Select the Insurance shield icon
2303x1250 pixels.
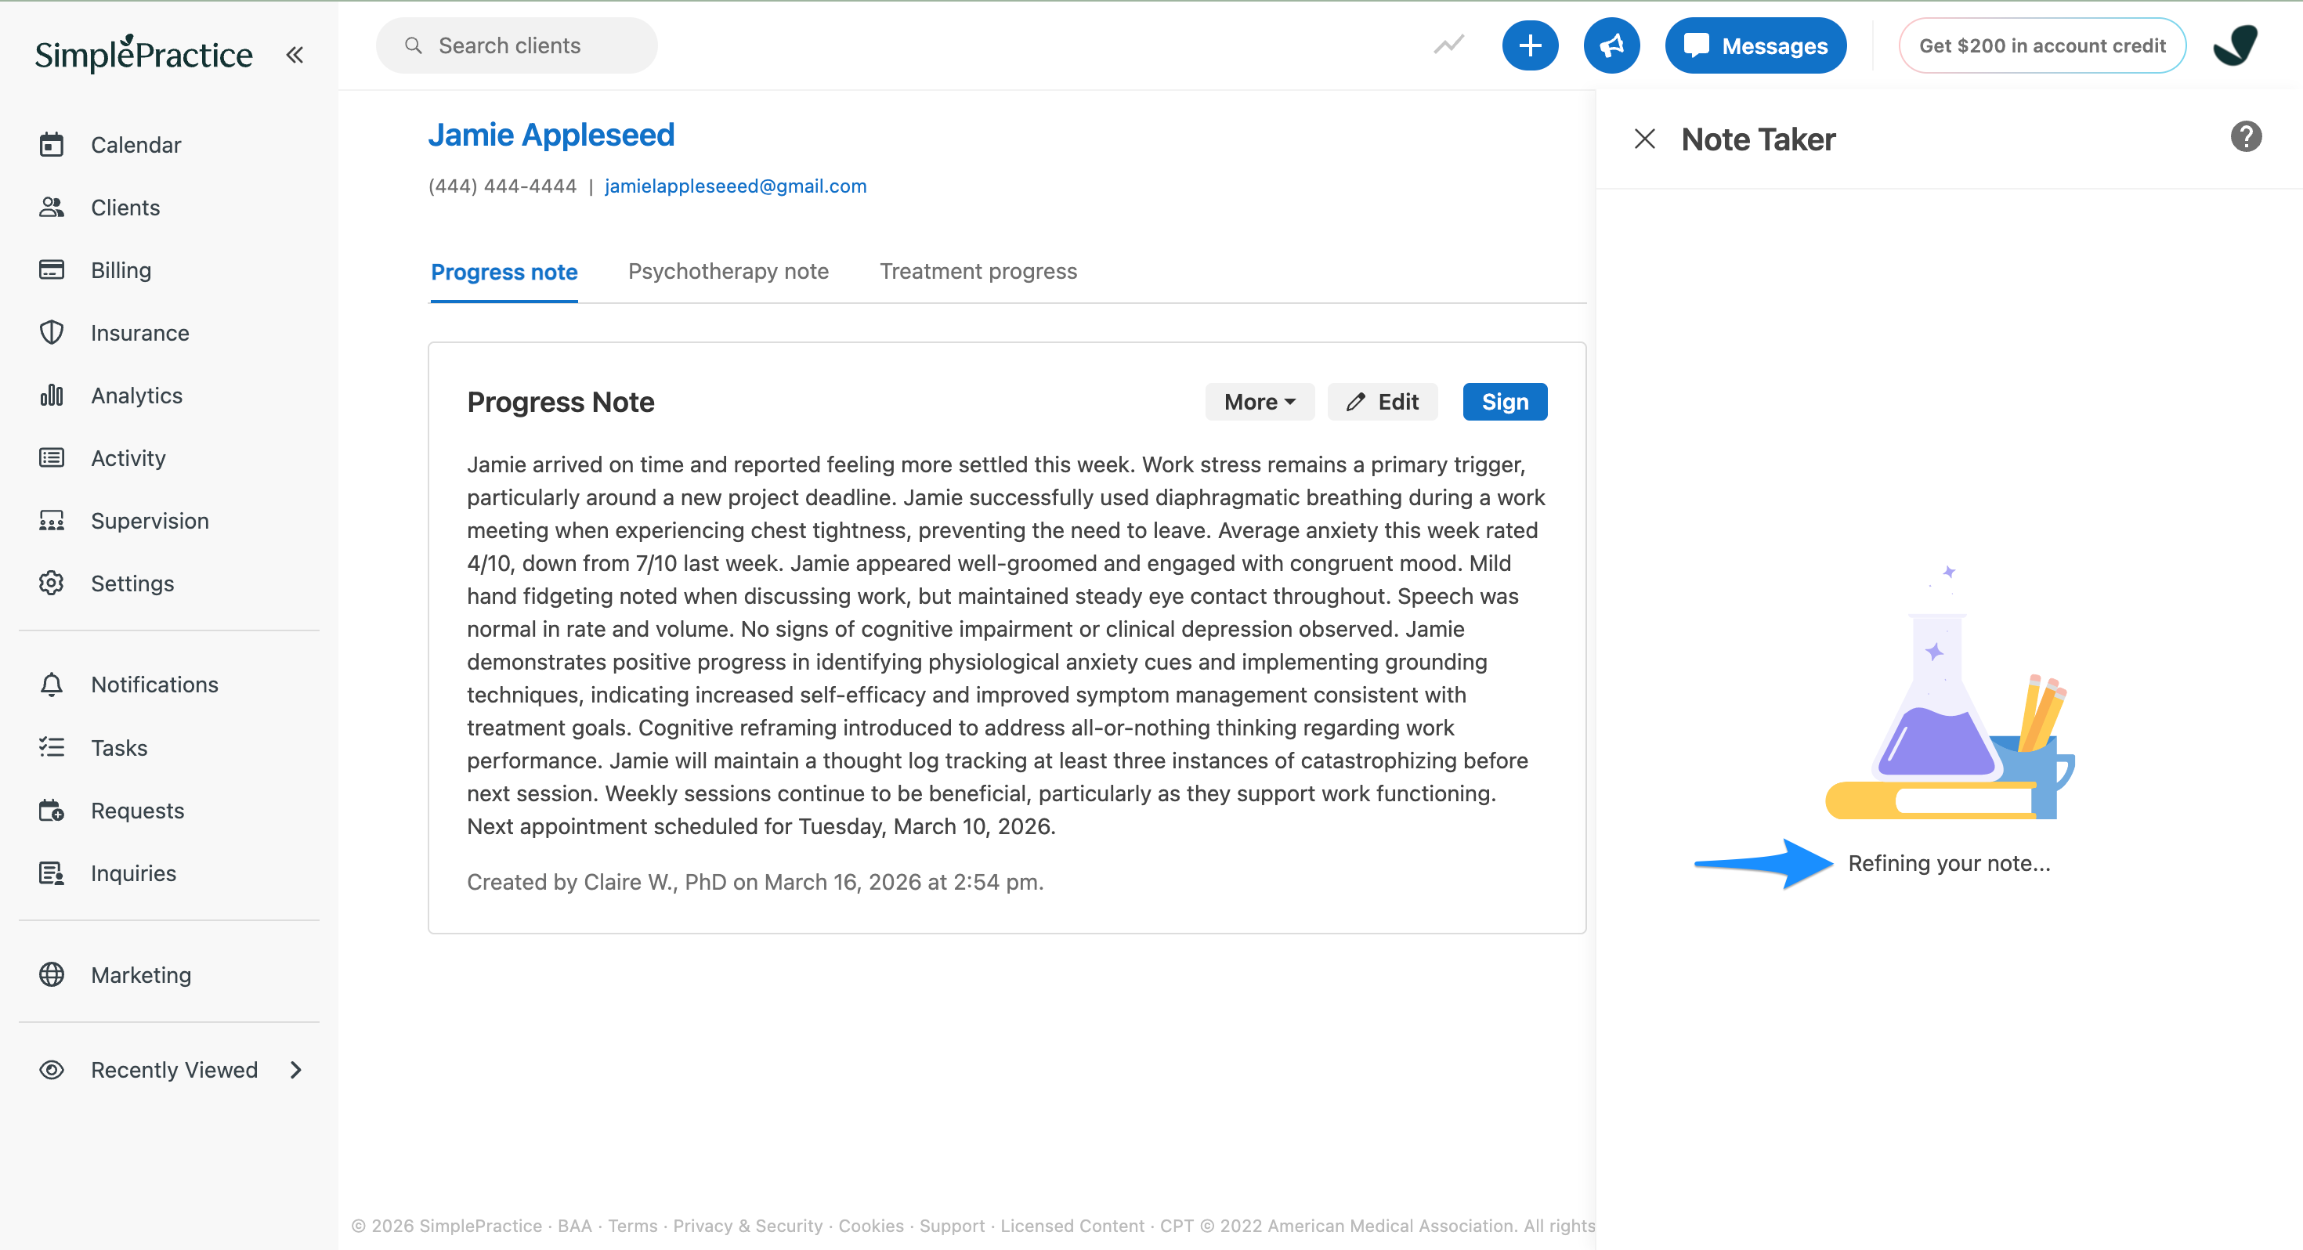click(52, 332)
